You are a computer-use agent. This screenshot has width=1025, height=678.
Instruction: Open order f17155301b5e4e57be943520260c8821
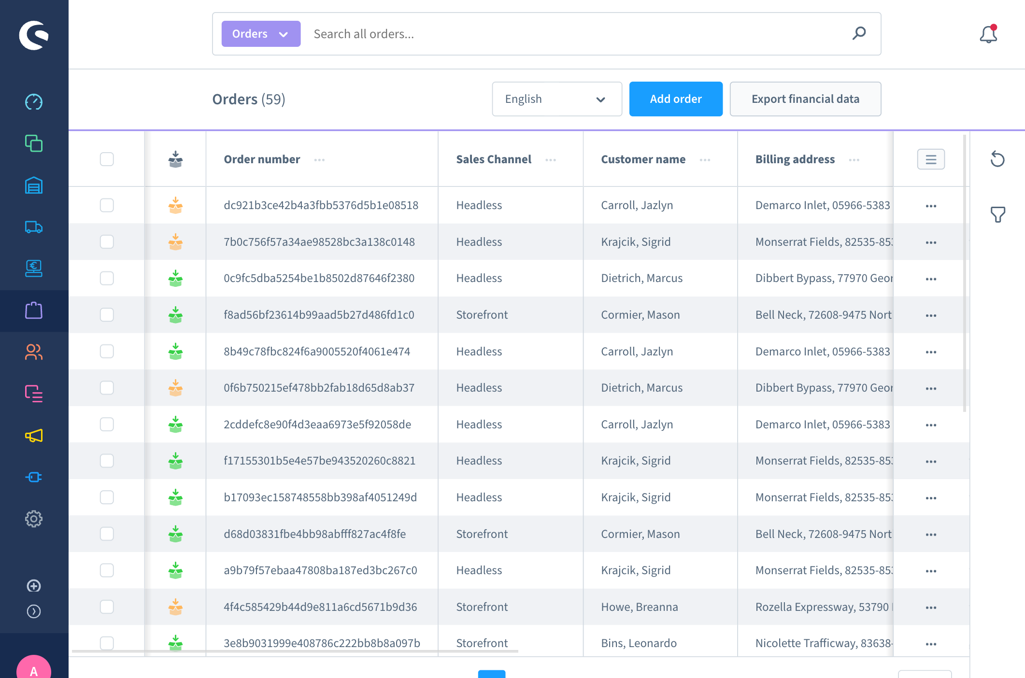(x=320, y=461)
